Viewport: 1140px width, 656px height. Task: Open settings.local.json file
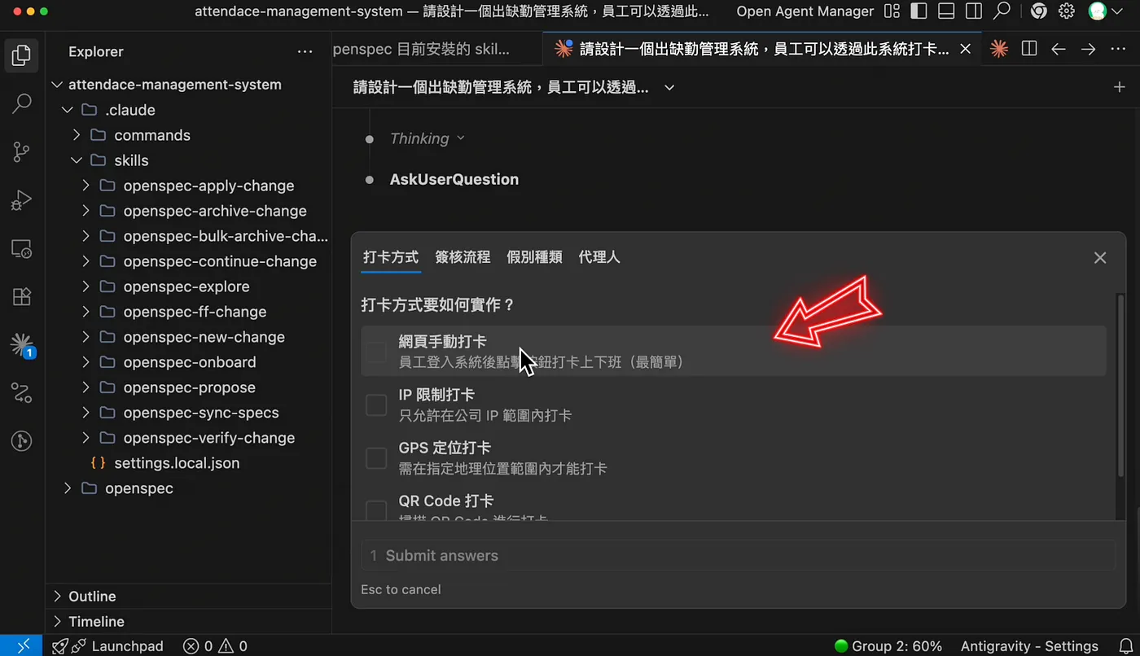tap(177, 463)
